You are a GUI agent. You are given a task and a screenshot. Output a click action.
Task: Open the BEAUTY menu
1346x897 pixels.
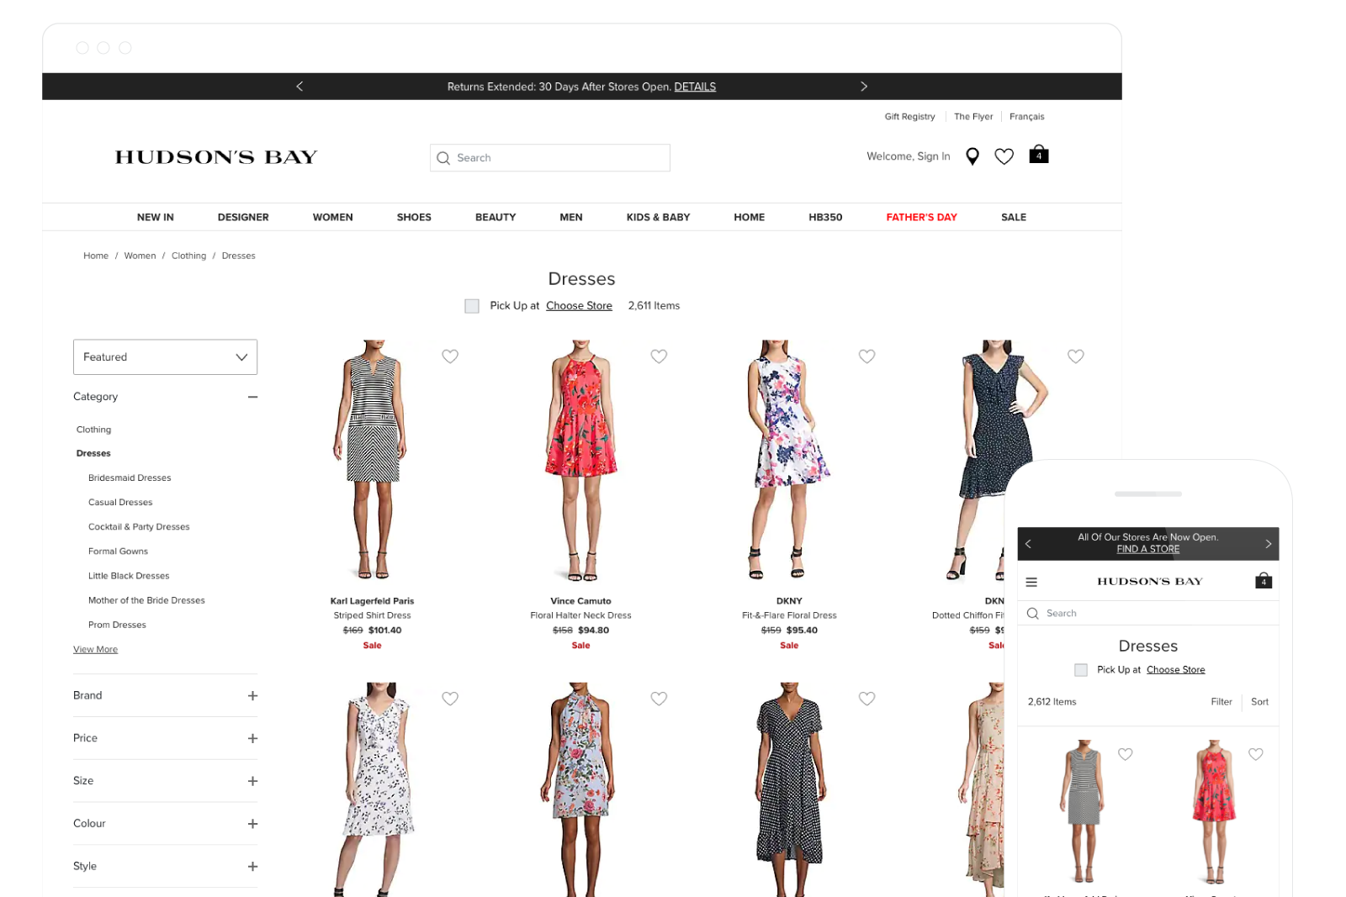tap(495, 217)
